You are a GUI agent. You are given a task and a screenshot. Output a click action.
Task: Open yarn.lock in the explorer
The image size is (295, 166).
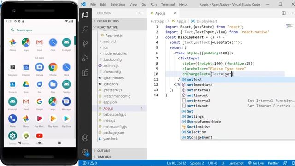(110, 139)
